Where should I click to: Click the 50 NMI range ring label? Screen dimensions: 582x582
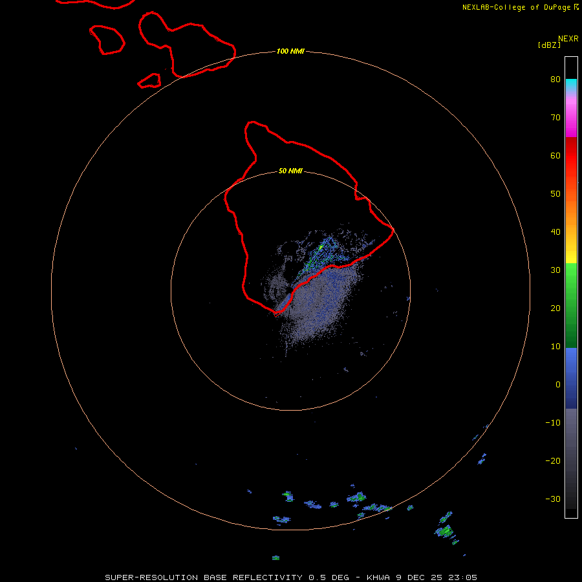click(x=290, y=171)
